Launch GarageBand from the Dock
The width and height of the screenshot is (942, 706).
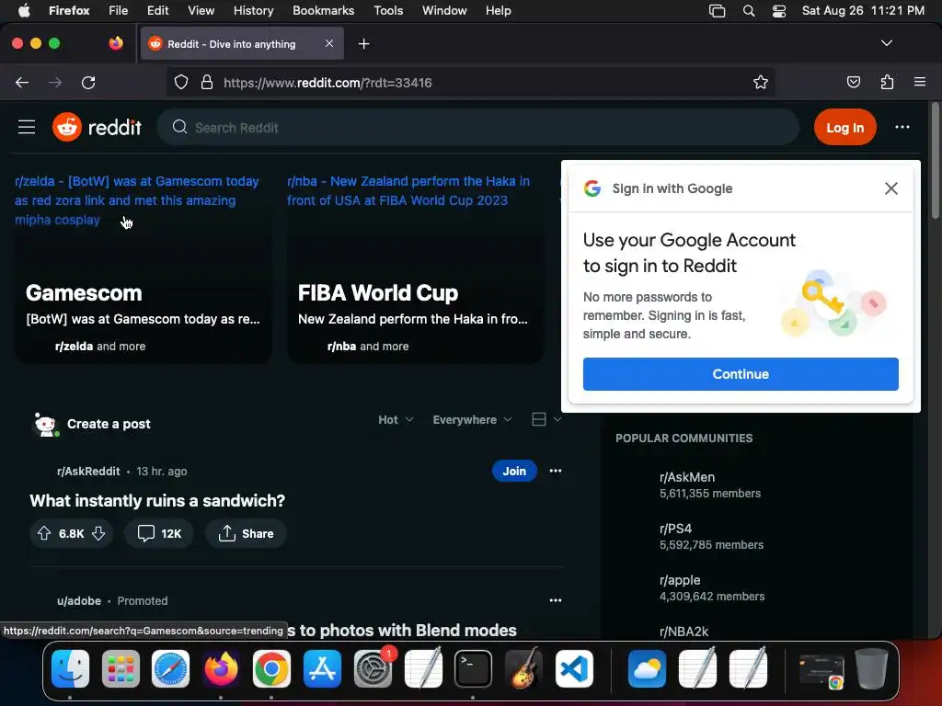(523, 669)
